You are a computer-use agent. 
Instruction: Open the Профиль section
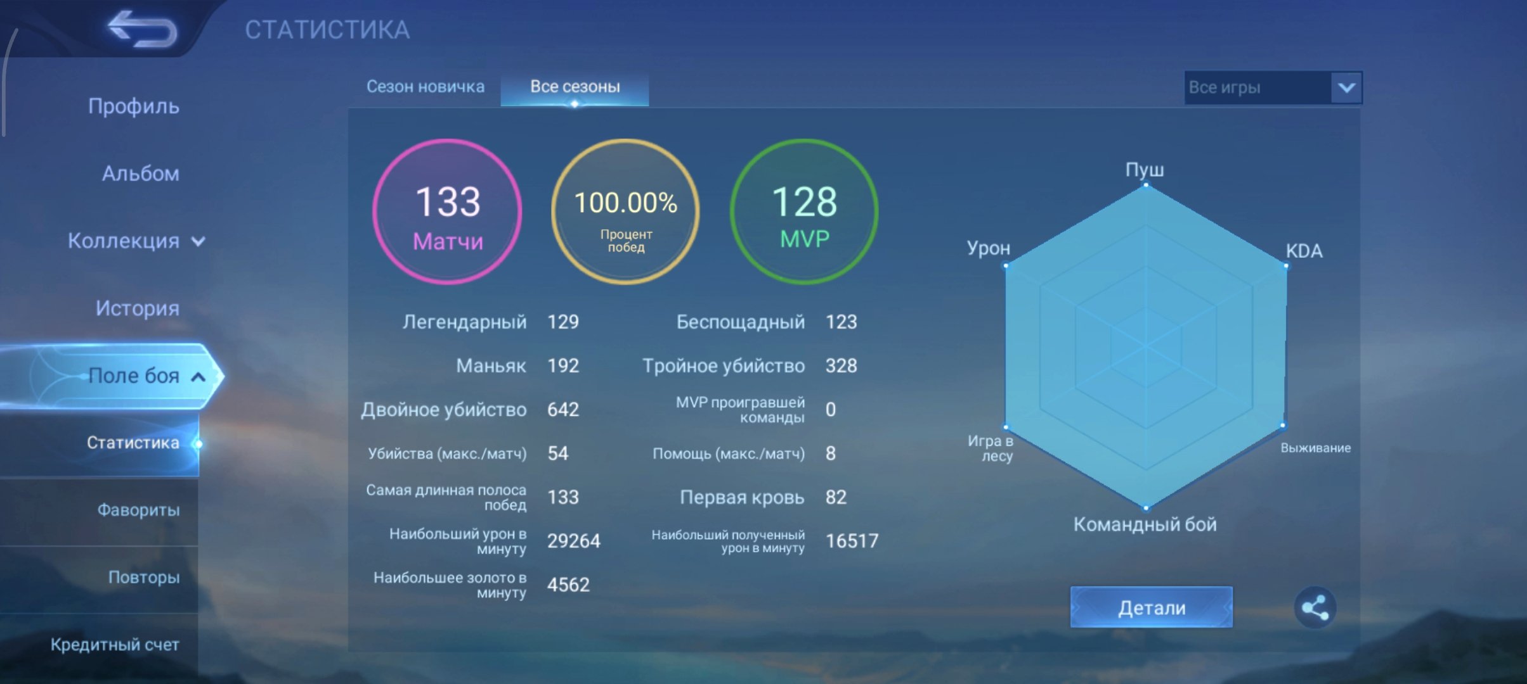coord(134,106)
